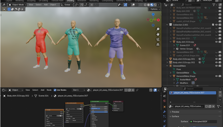Add material slot with plus button

[x=220, y=92]
